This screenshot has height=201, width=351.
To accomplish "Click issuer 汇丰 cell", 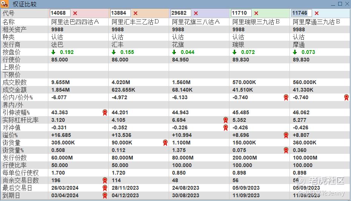I will point(118,45).
